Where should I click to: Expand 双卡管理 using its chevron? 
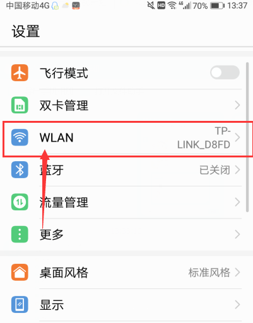[237, 105]
